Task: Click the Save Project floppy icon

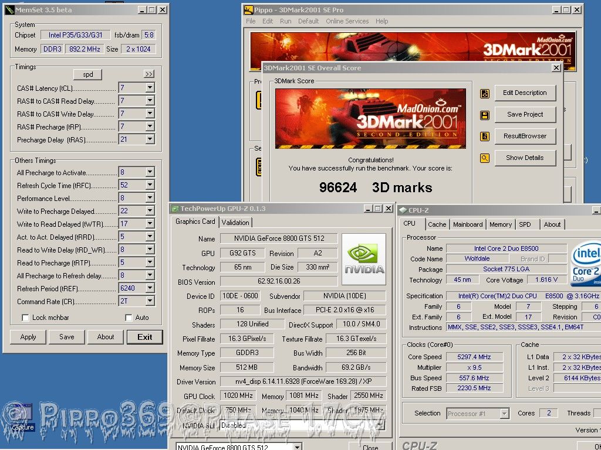Action: 484,115
